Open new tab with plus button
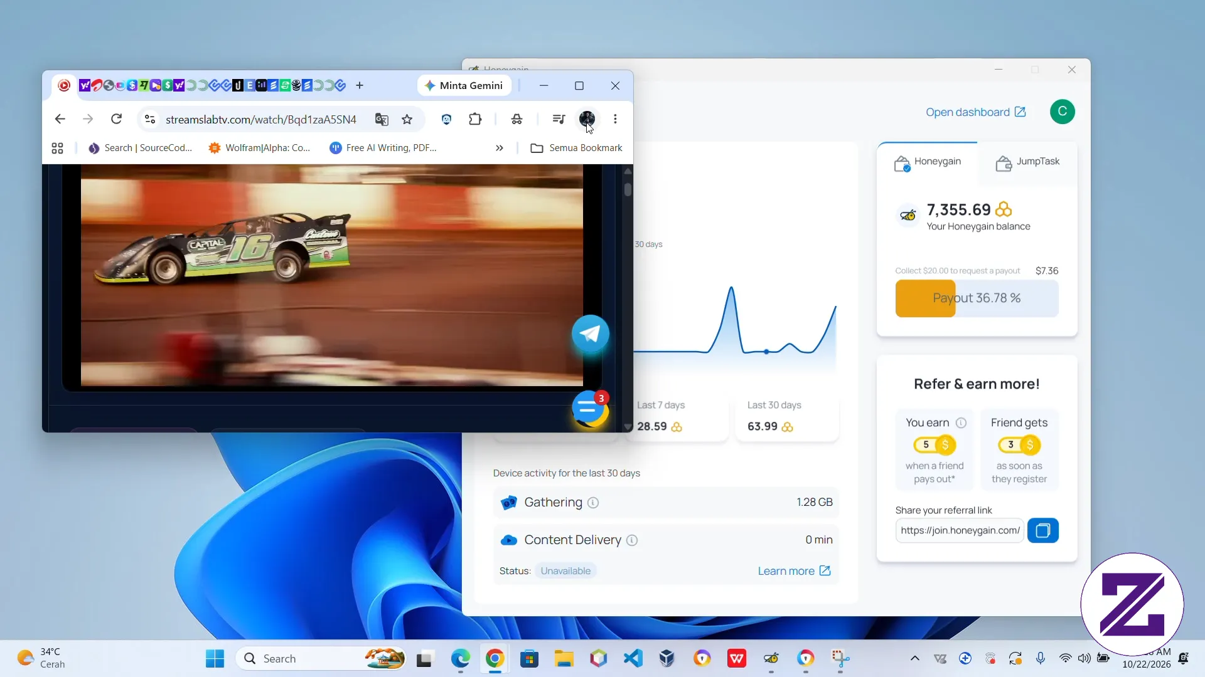The width and height of the screenshot is (1205, 677). pyautogui.click(x=360, y=85)
